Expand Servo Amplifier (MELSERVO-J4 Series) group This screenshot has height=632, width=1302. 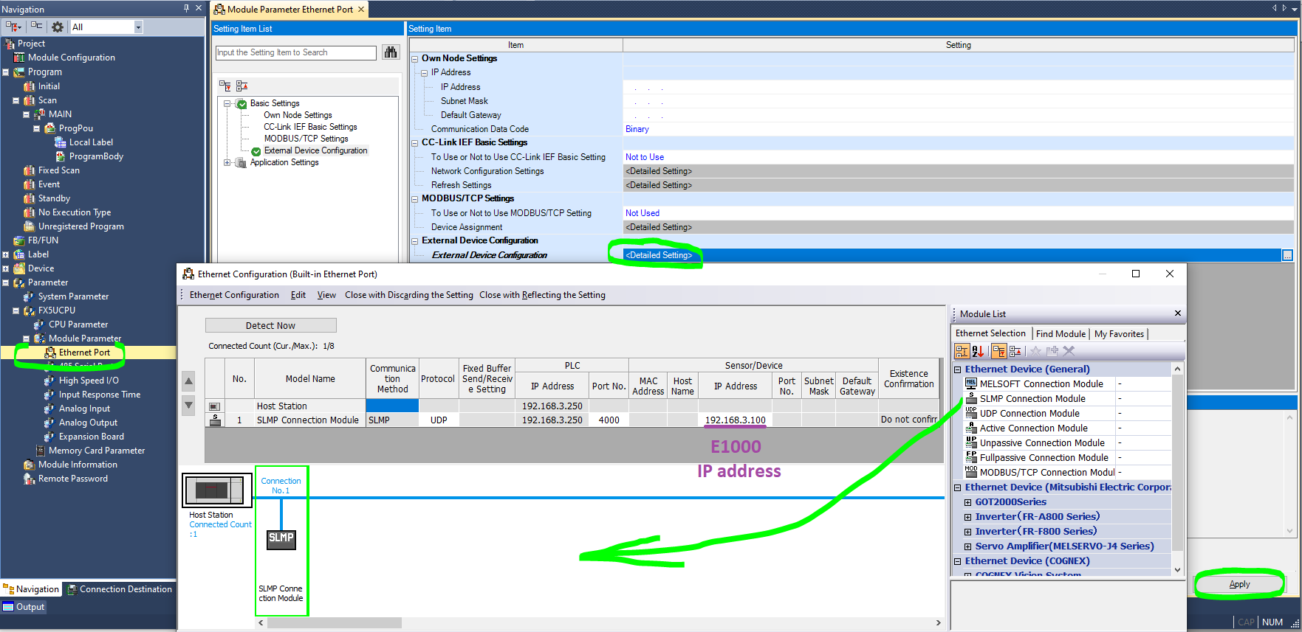967,546
